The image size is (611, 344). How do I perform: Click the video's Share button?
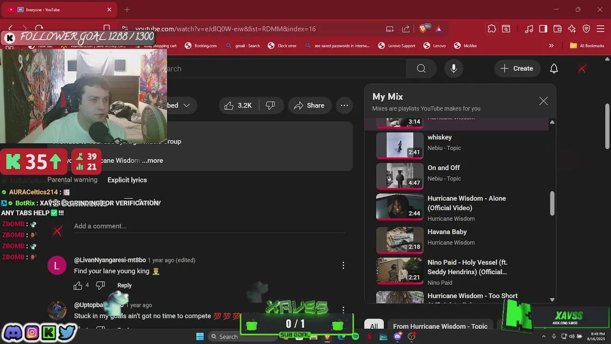(x=309, y=106)
